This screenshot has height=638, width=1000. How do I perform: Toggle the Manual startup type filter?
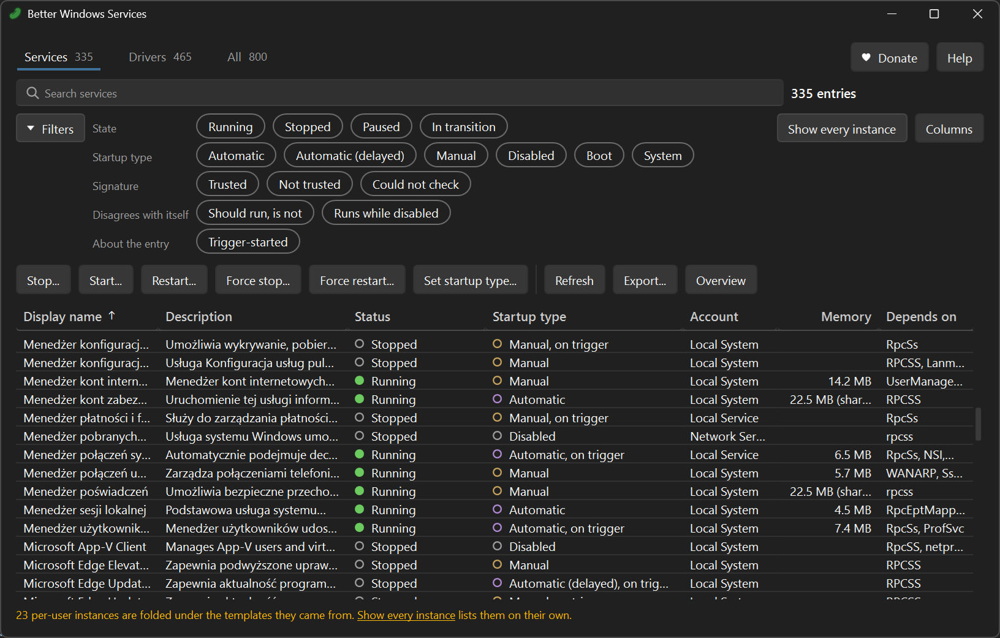point(456,156)
